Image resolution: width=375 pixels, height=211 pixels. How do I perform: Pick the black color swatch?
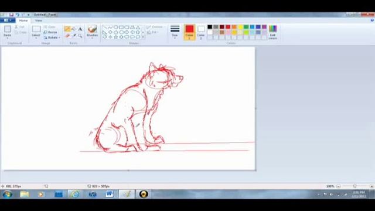tap(210, 27)
